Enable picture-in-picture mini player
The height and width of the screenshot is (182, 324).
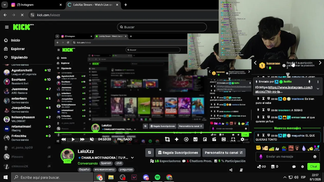pos(205,139)
